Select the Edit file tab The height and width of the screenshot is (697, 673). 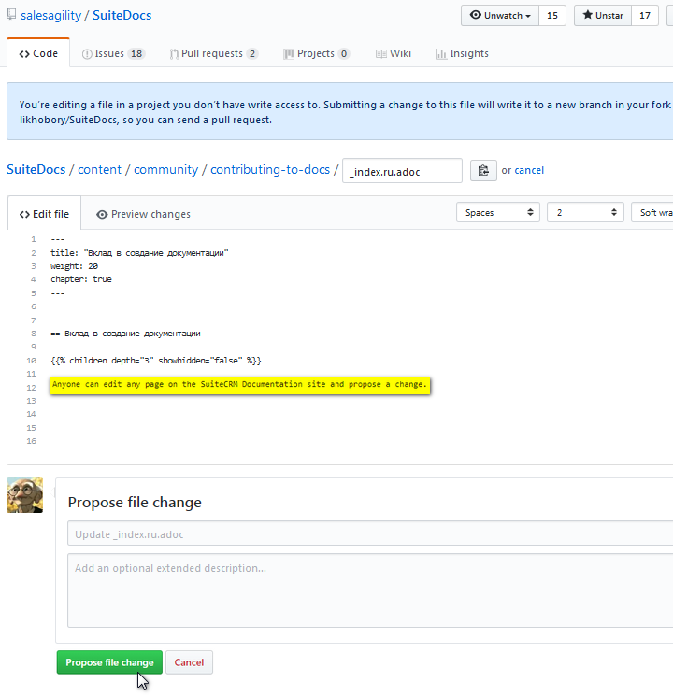pyautogui.click(x=44, y=214)
